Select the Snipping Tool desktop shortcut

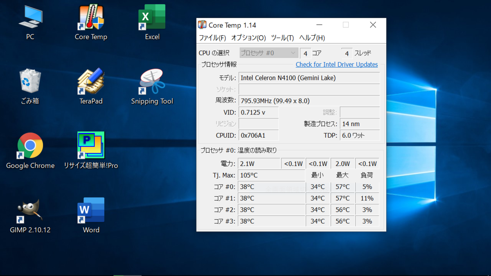coord(152,87)
